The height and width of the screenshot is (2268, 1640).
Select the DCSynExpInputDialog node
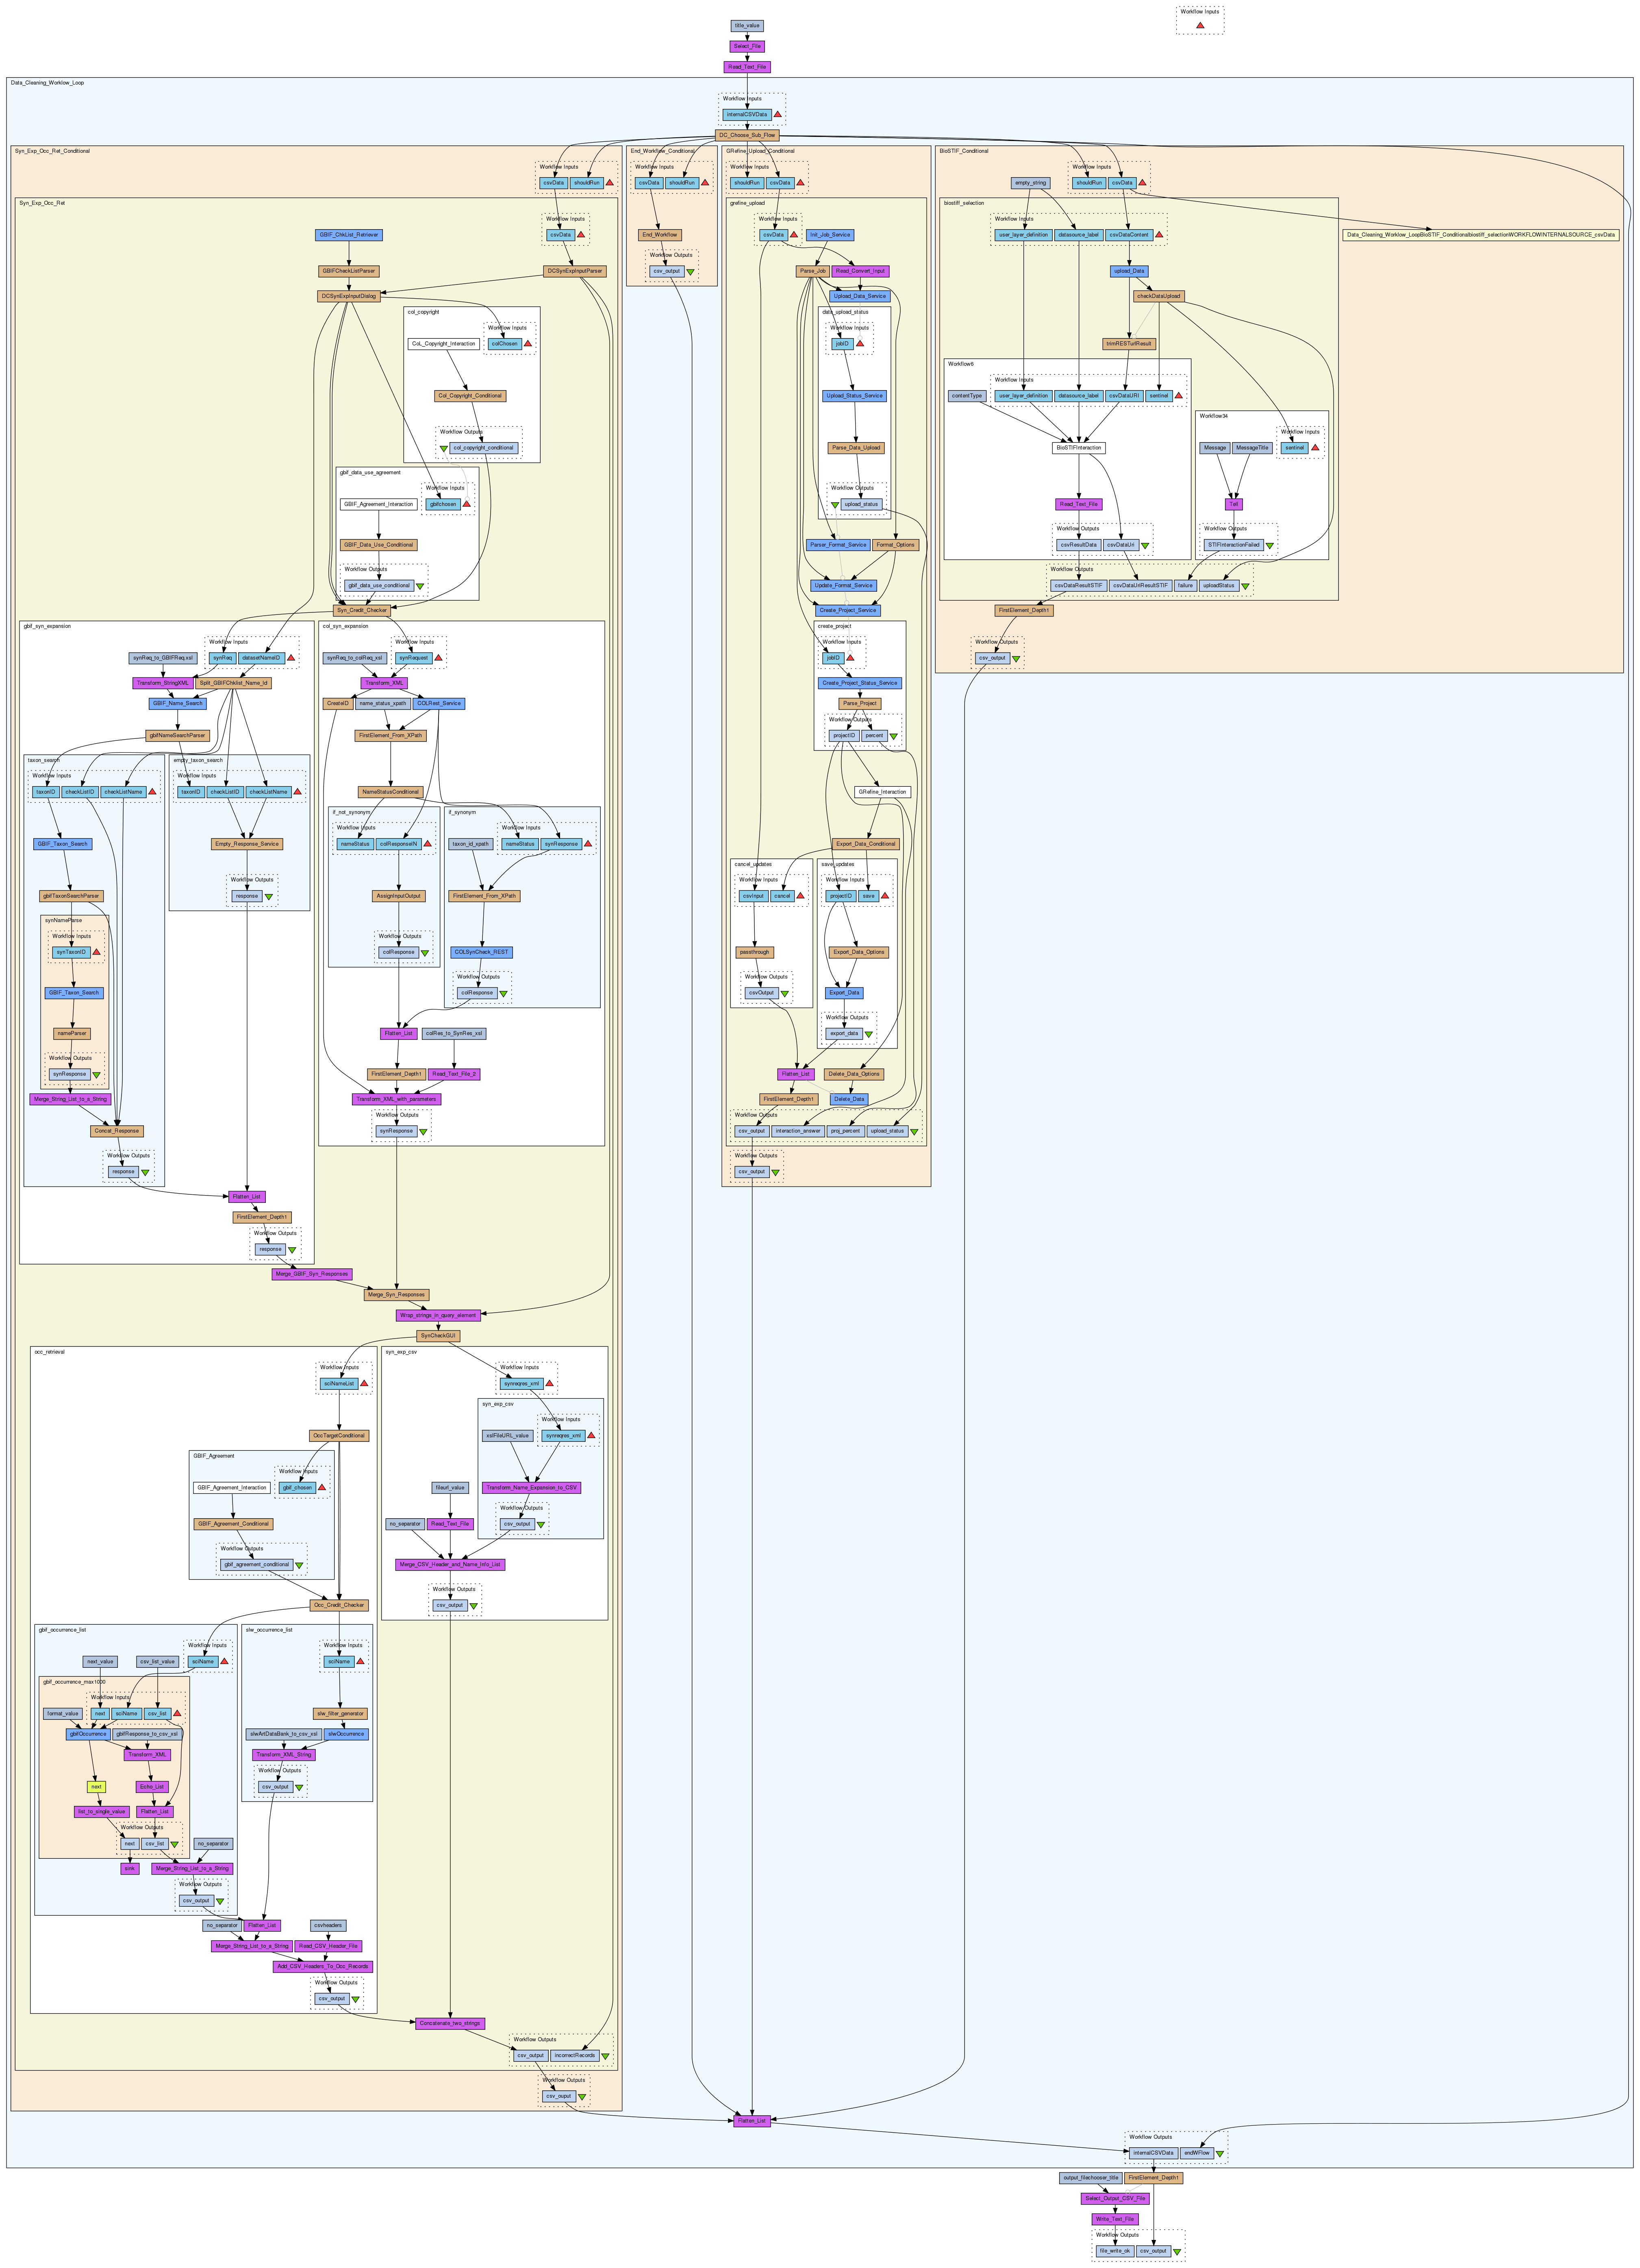349,296
